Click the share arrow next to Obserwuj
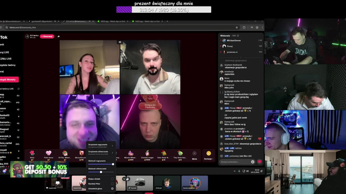 pos(58,36)
